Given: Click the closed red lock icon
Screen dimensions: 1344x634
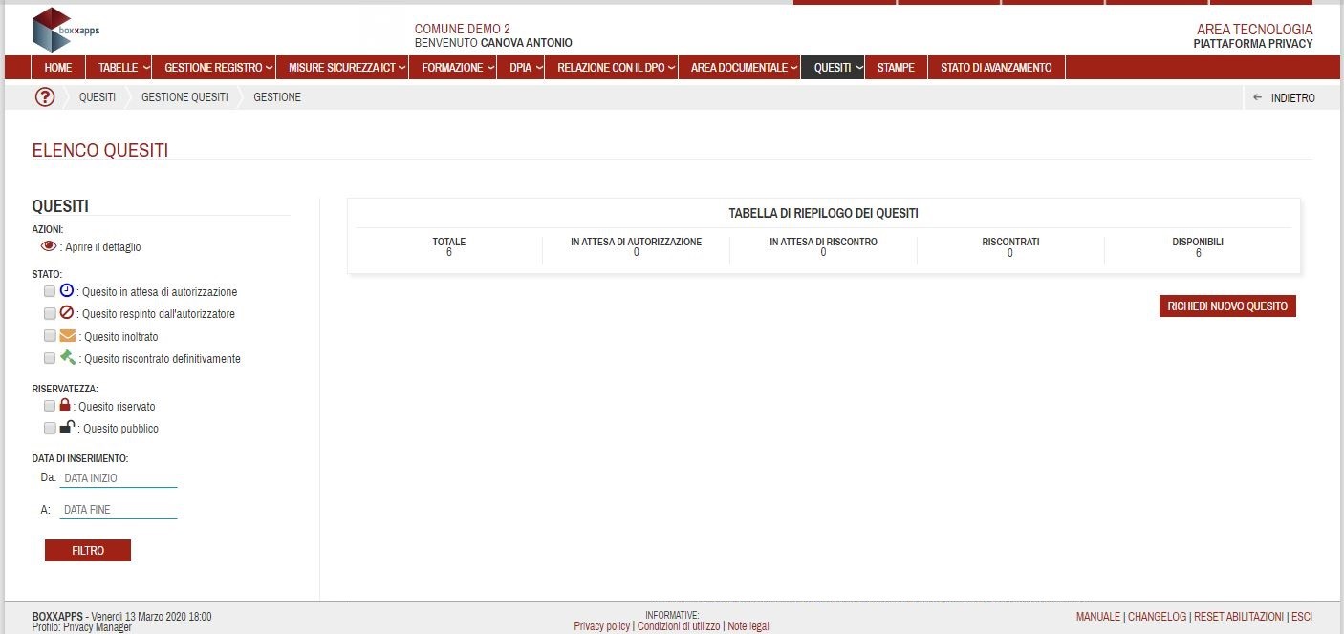Looking at the screenshot, I should point(66,405).
